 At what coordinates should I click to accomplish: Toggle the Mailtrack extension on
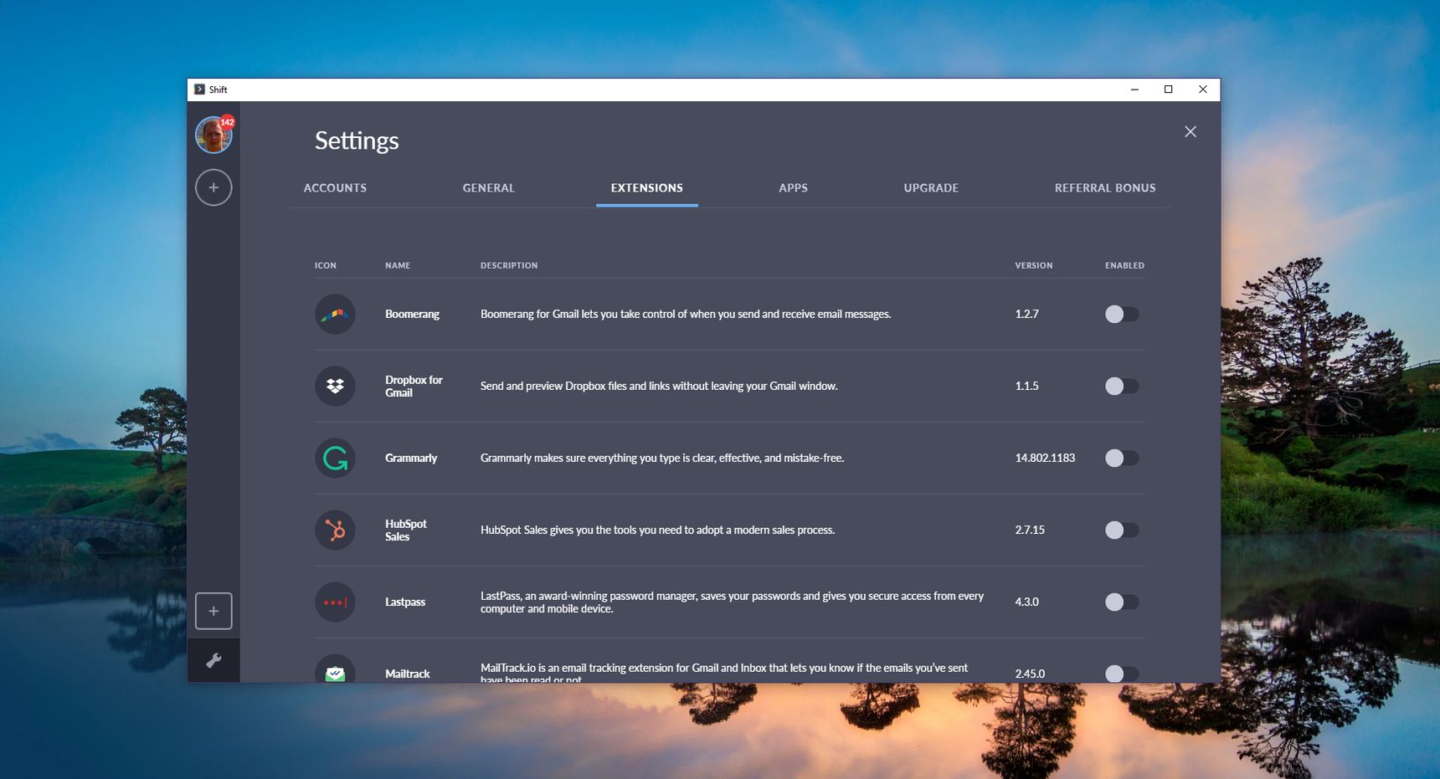(1122, 674)
